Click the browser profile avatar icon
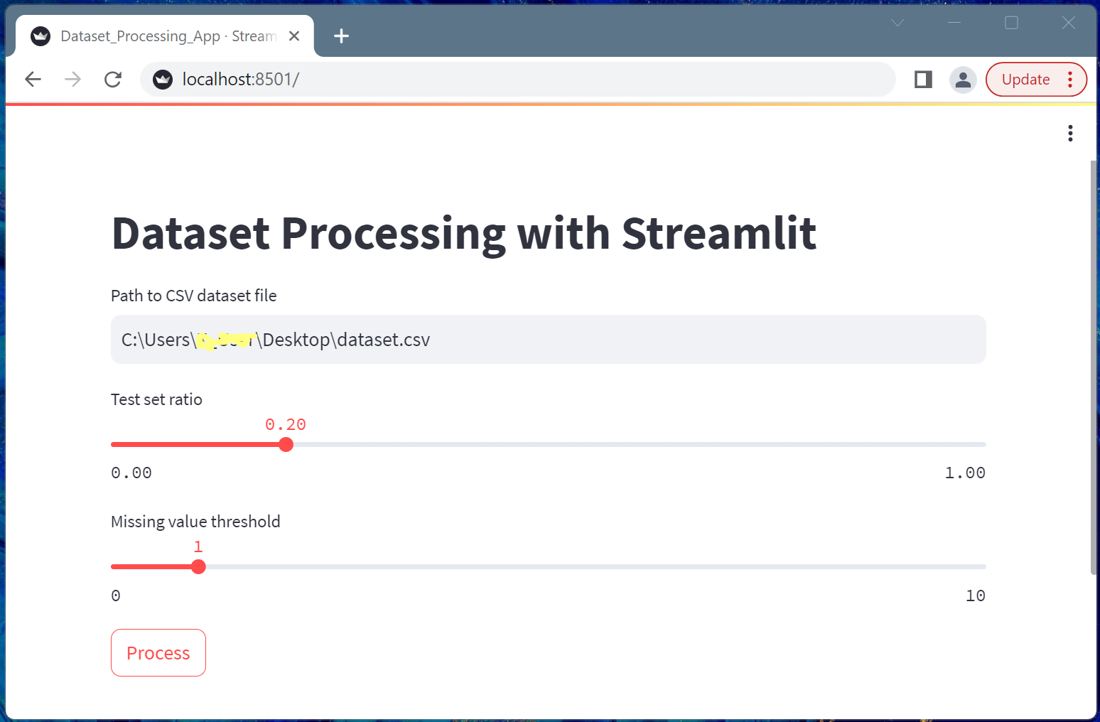Screen dimensions: 1100x722 pos(964,79)
